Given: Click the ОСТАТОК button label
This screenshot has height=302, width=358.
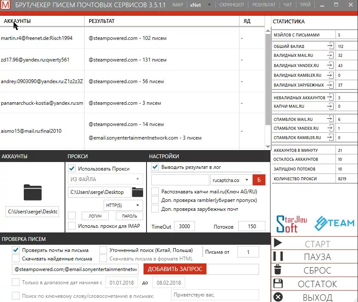Looking at the screenshot, I should click(x=317, y=284).
